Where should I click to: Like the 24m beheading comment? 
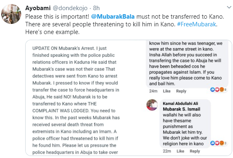tap(167, 91)
